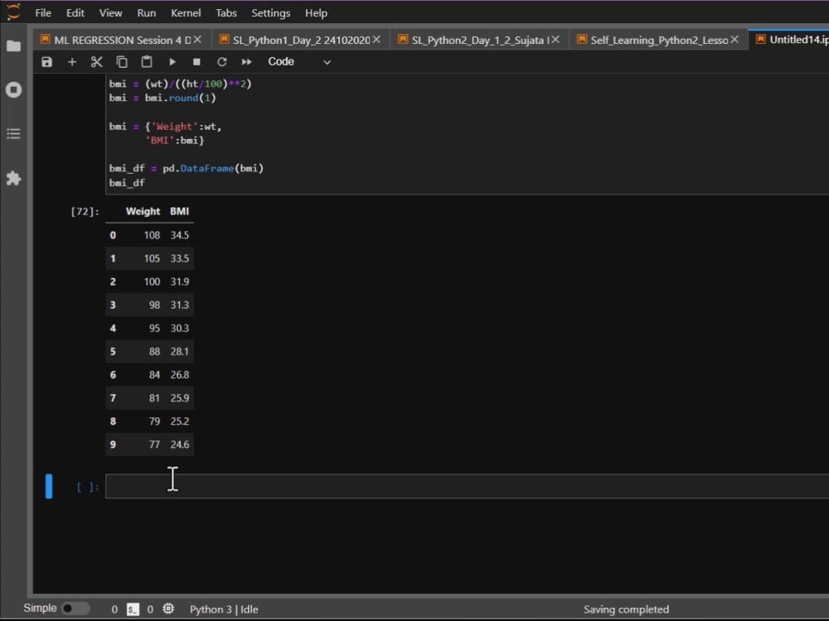The image size is (829, 621).
Task: Open Running Terminals and Kernels panel
Action: pos(14,89)
